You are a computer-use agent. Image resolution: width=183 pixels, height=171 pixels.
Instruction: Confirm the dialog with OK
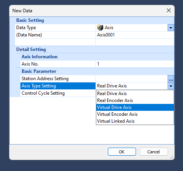point(122,152)
